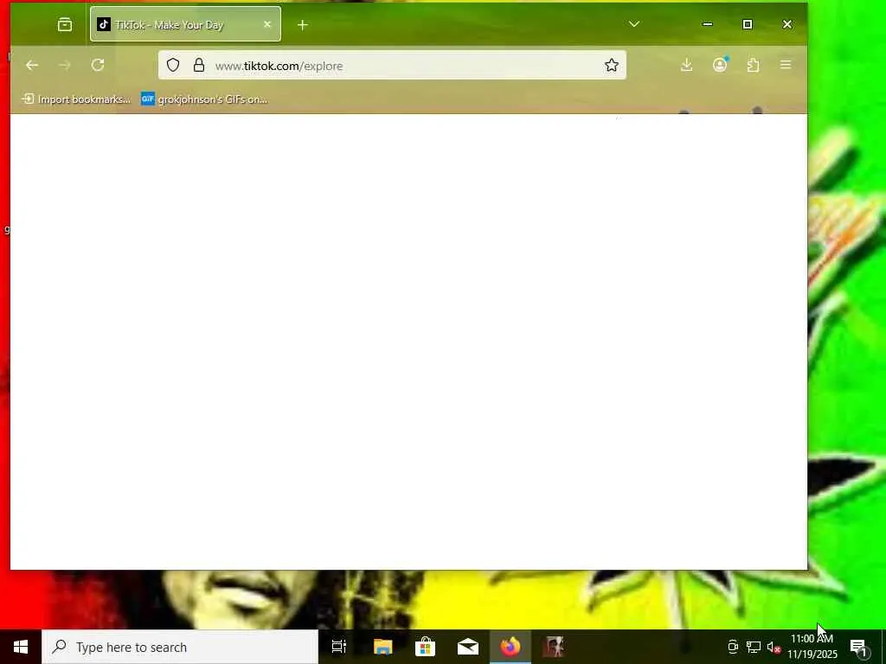Open Windows Start menu
This screenshot has width=886, height=664.
pyautogui.click(x=21, y=647)
